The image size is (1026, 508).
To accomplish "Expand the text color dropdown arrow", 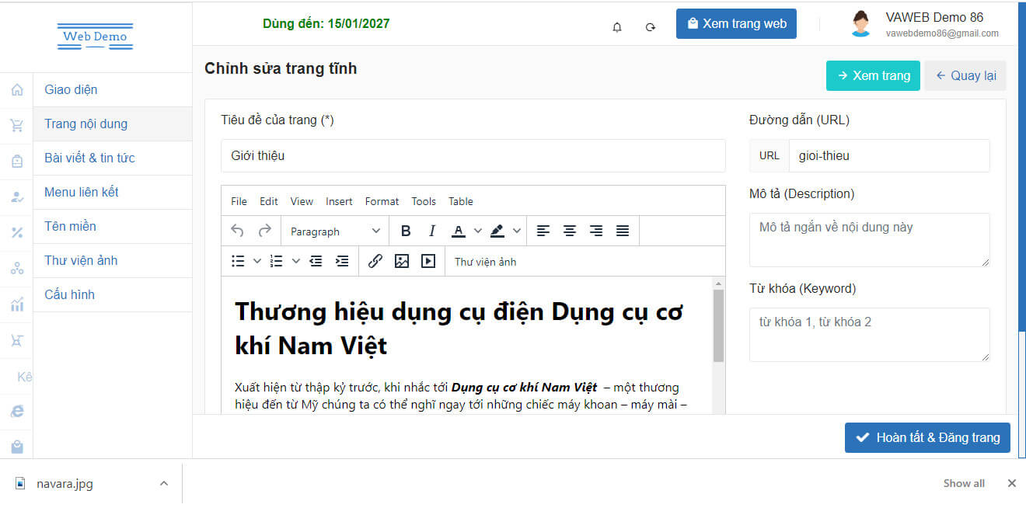I will (478, 231).
